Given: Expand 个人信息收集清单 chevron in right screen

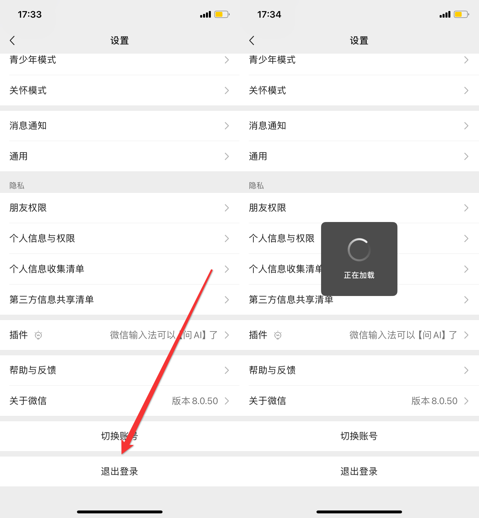Looking at the screenshot, I should point(466,269).
